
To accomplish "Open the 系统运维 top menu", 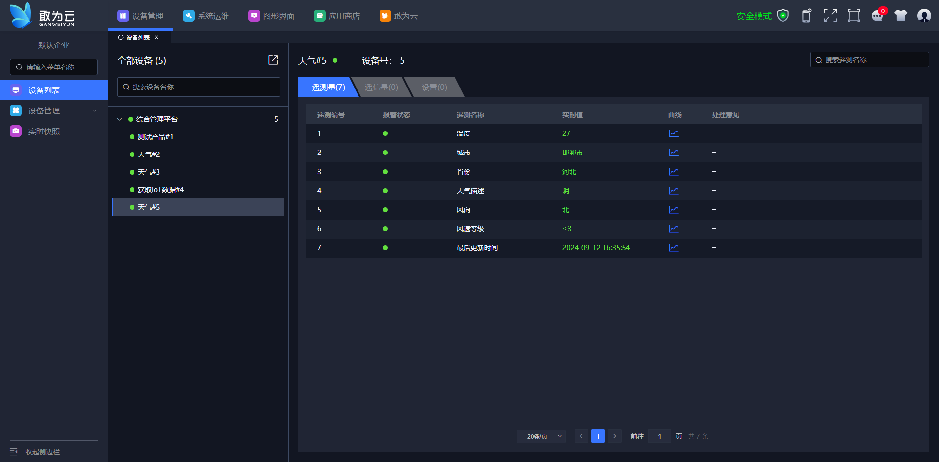I will (x=206, y=16).
